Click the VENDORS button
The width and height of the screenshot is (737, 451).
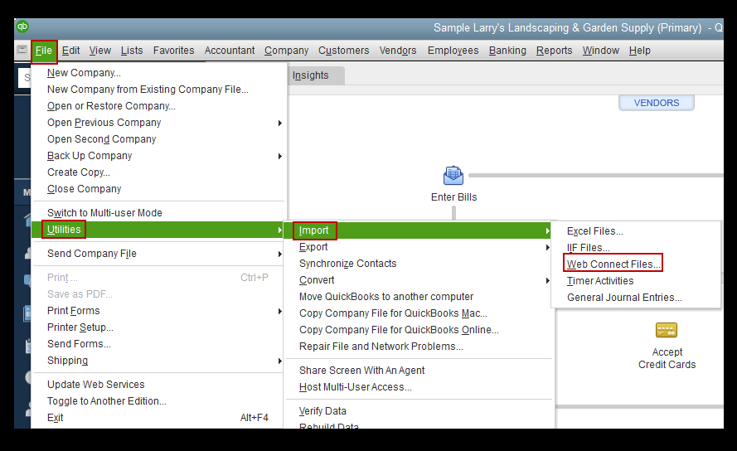coord(656,103)
